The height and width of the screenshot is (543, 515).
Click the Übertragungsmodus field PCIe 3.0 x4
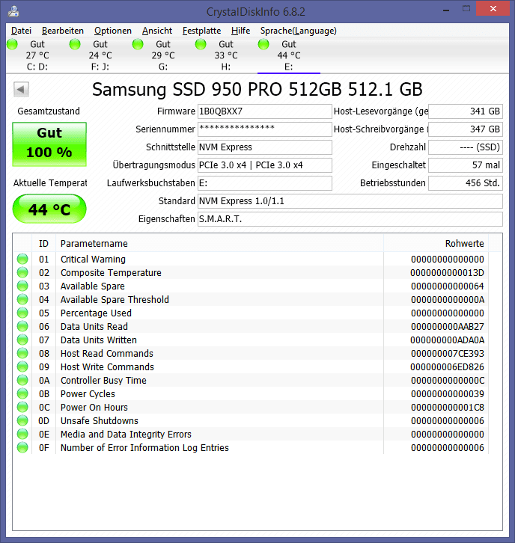click(x=265, y=165)
